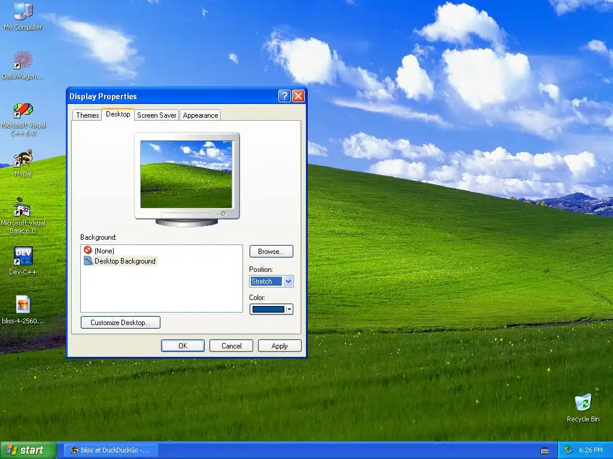This screenshot has width=613, height=459.
Task: Switch to the Desktop tab
Action: point(118,114)
